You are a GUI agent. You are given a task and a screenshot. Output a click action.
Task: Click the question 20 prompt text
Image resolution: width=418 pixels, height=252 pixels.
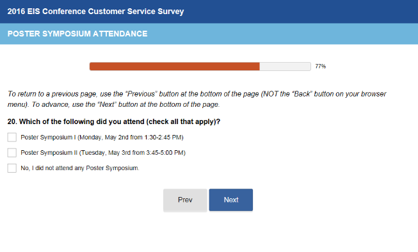[x=114, y=122]
